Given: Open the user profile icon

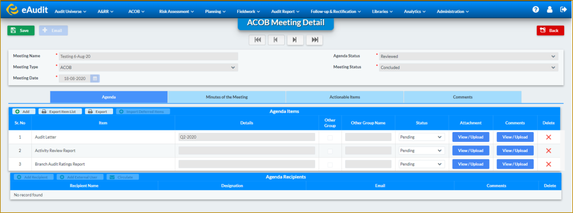Looking at the screenshot, I should click(549, 10).
